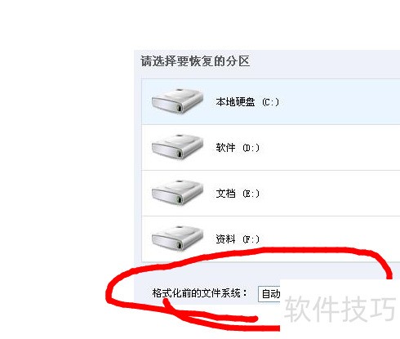This screenshot has width=400, height=339.
Task: Click the (C:) drive letter
Action: 270,102
